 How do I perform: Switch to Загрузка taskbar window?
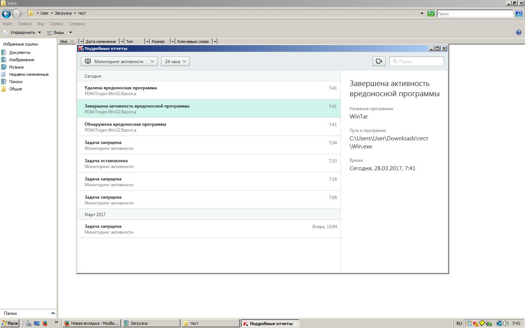click(151, 323)
